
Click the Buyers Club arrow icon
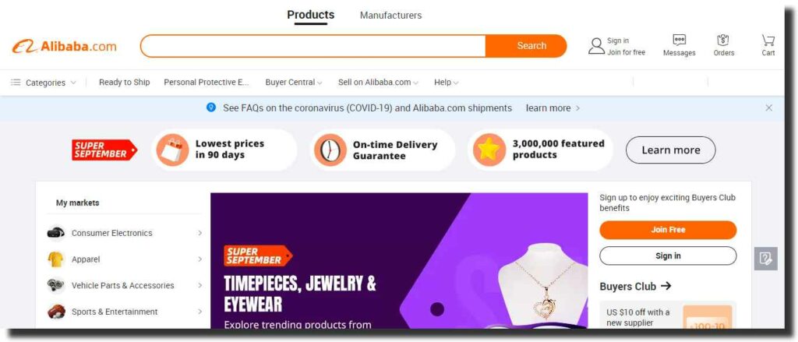666,286
